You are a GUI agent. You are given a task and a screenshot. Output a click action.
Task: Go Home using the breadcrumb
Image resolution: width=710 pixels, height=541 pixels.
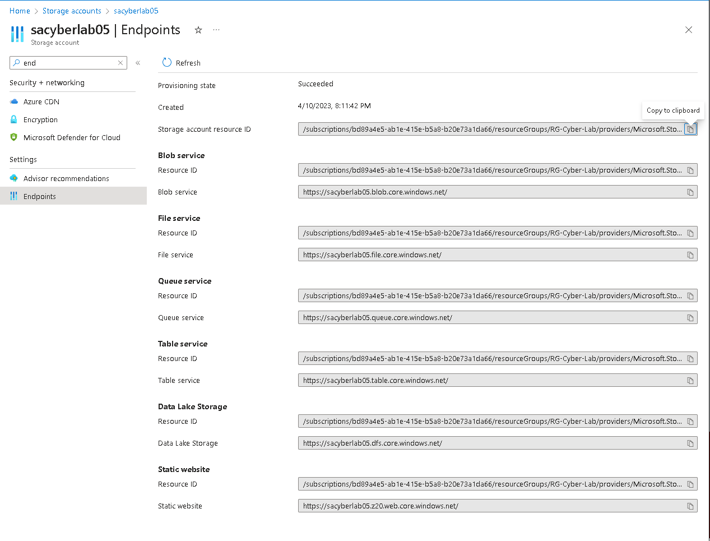coord(20,11)
